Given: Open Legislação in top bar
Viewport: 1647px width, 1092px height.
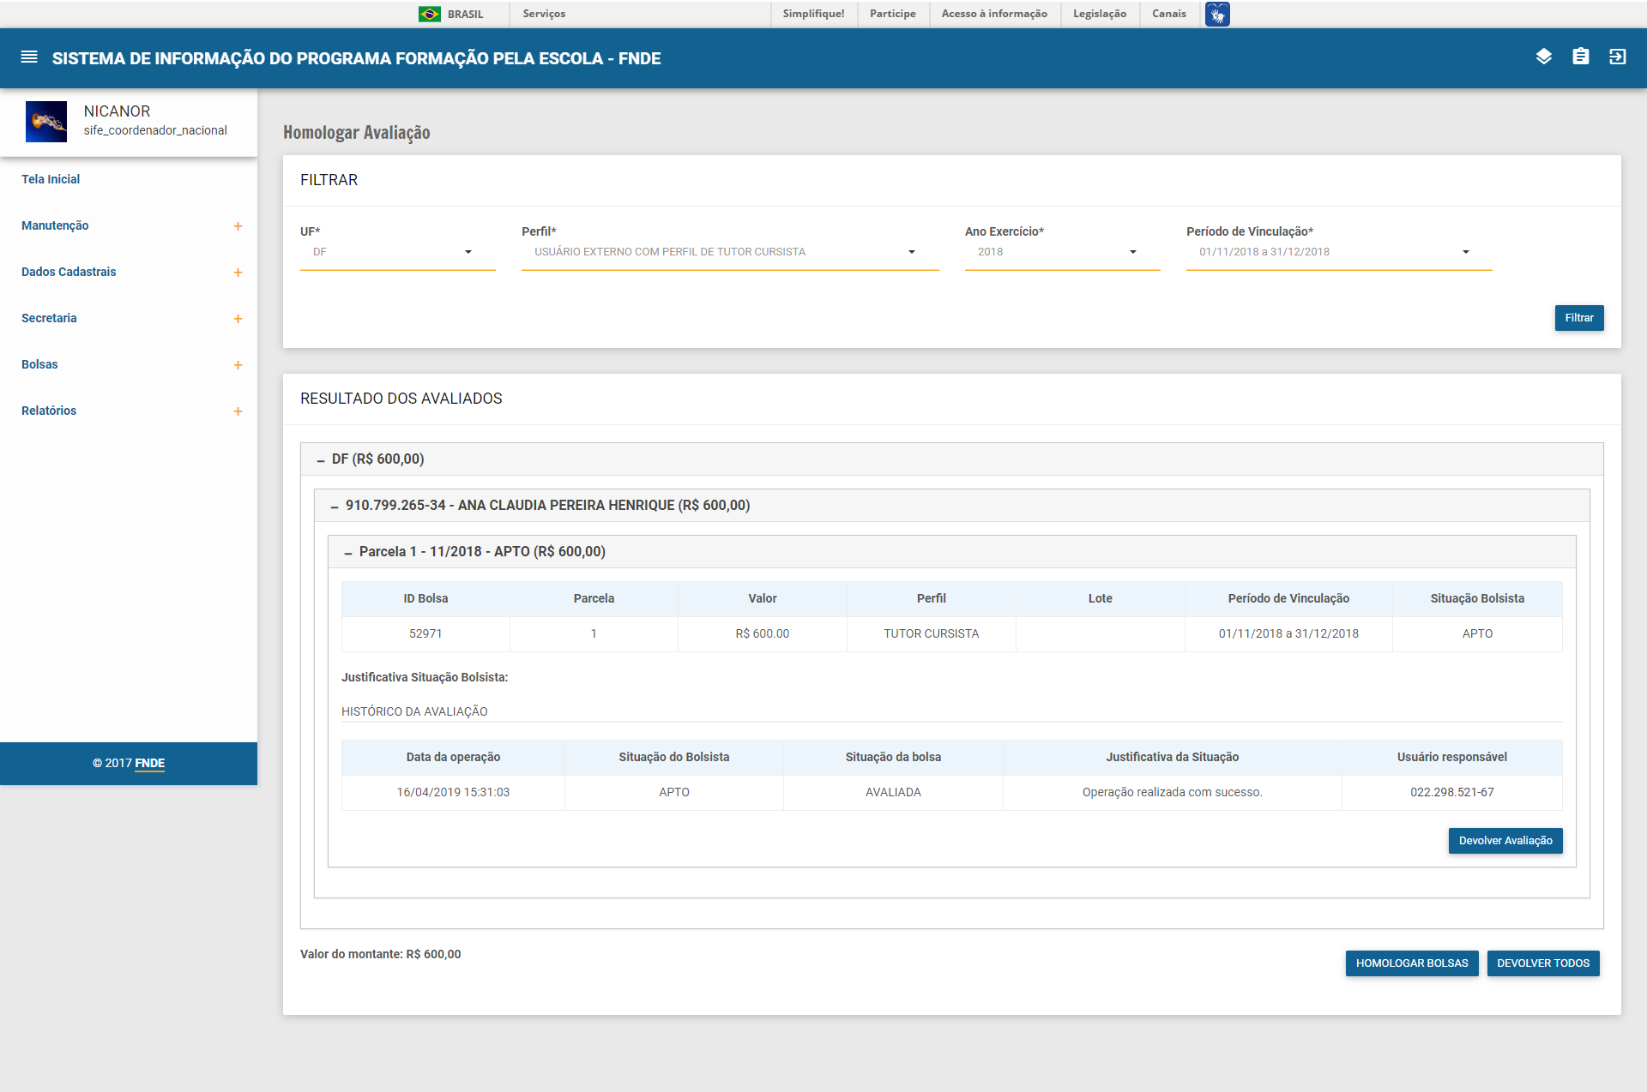Looking at the screenshot, I should click(1099, 14).
